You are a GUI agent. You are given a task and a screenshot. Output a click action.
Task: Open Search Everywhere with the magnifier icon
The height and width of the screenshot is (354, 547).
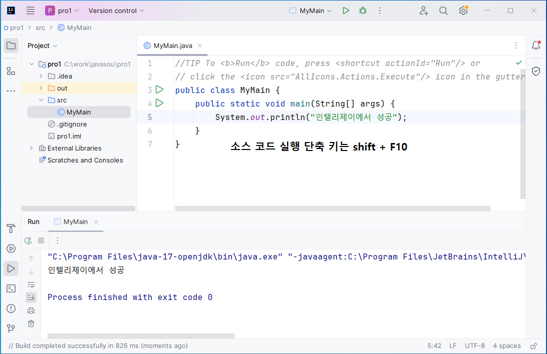(x=443, y=10)
